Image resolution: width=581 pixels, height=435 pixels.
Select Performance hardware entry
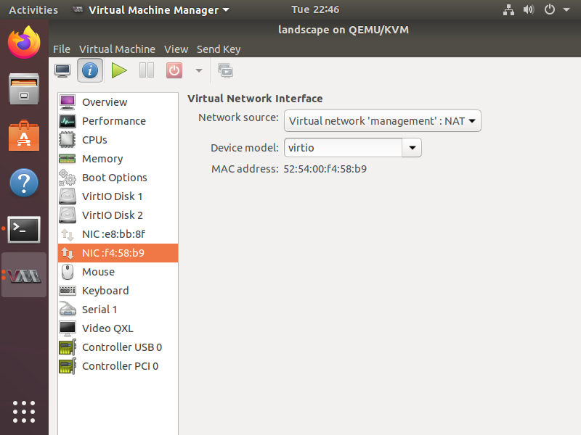pyautogui.click(x=118, y=121)
